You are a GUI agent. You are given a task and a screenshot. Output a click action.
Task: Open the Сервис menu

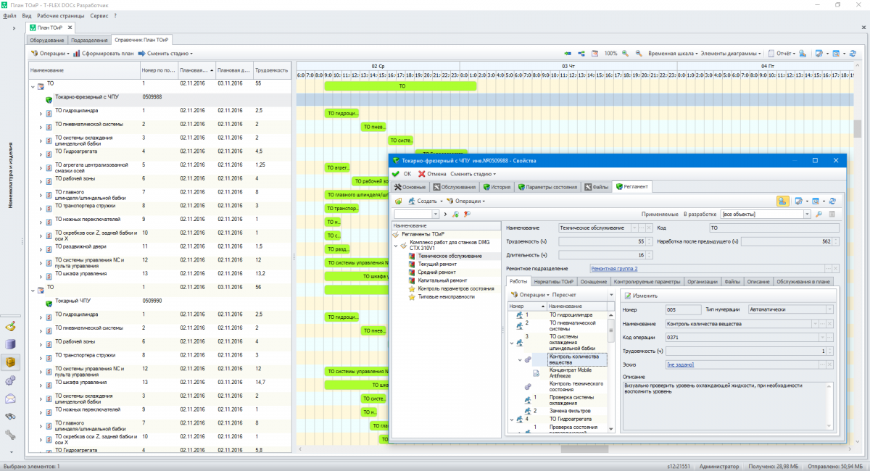point(99,15)
